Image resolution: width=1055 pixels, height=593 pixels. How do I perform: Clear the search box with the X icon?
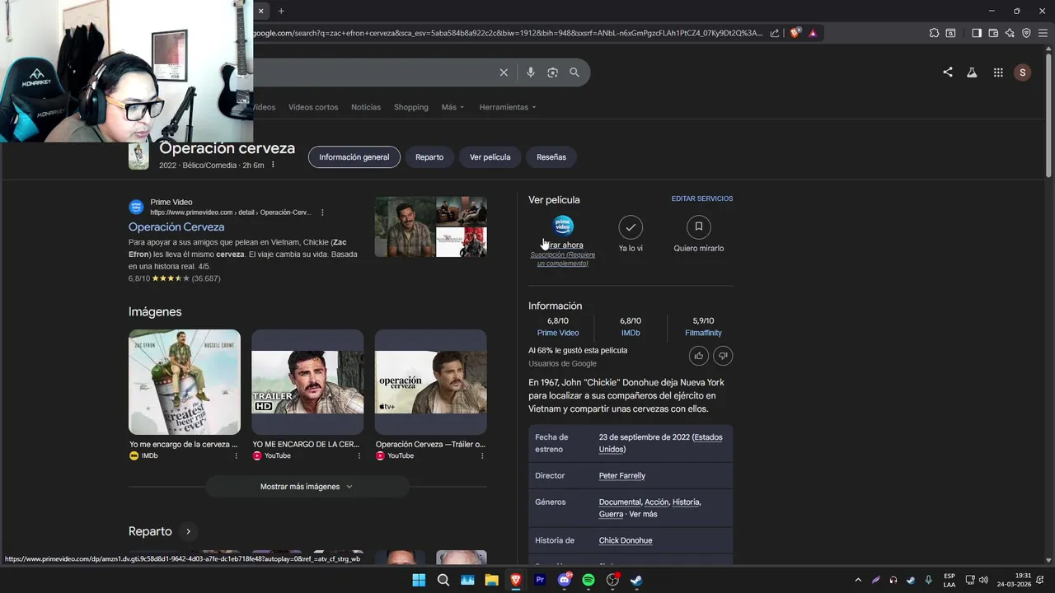[504, 72]
